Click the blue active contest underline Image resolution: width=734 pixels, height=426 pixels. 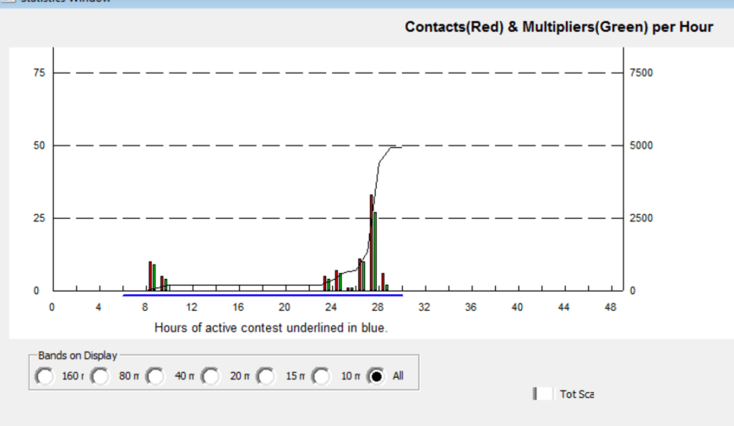(262, 295)
